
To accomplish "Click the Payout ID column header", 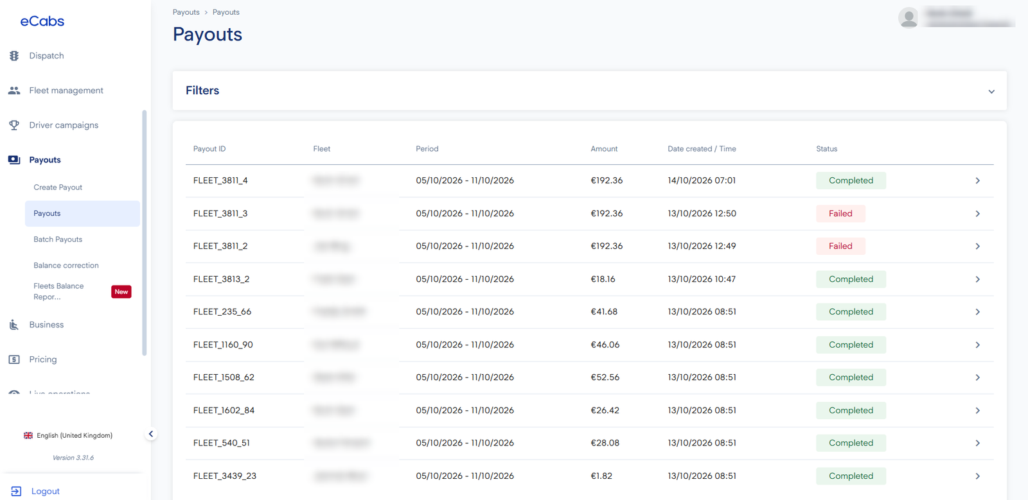I will (209, 149).
